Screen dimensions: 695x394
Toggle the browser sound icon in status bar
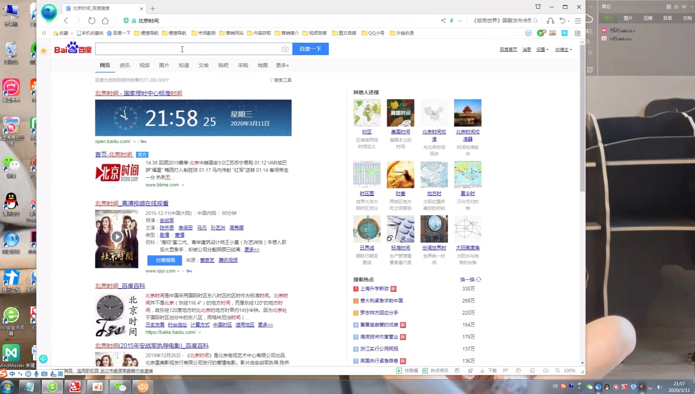546,370
